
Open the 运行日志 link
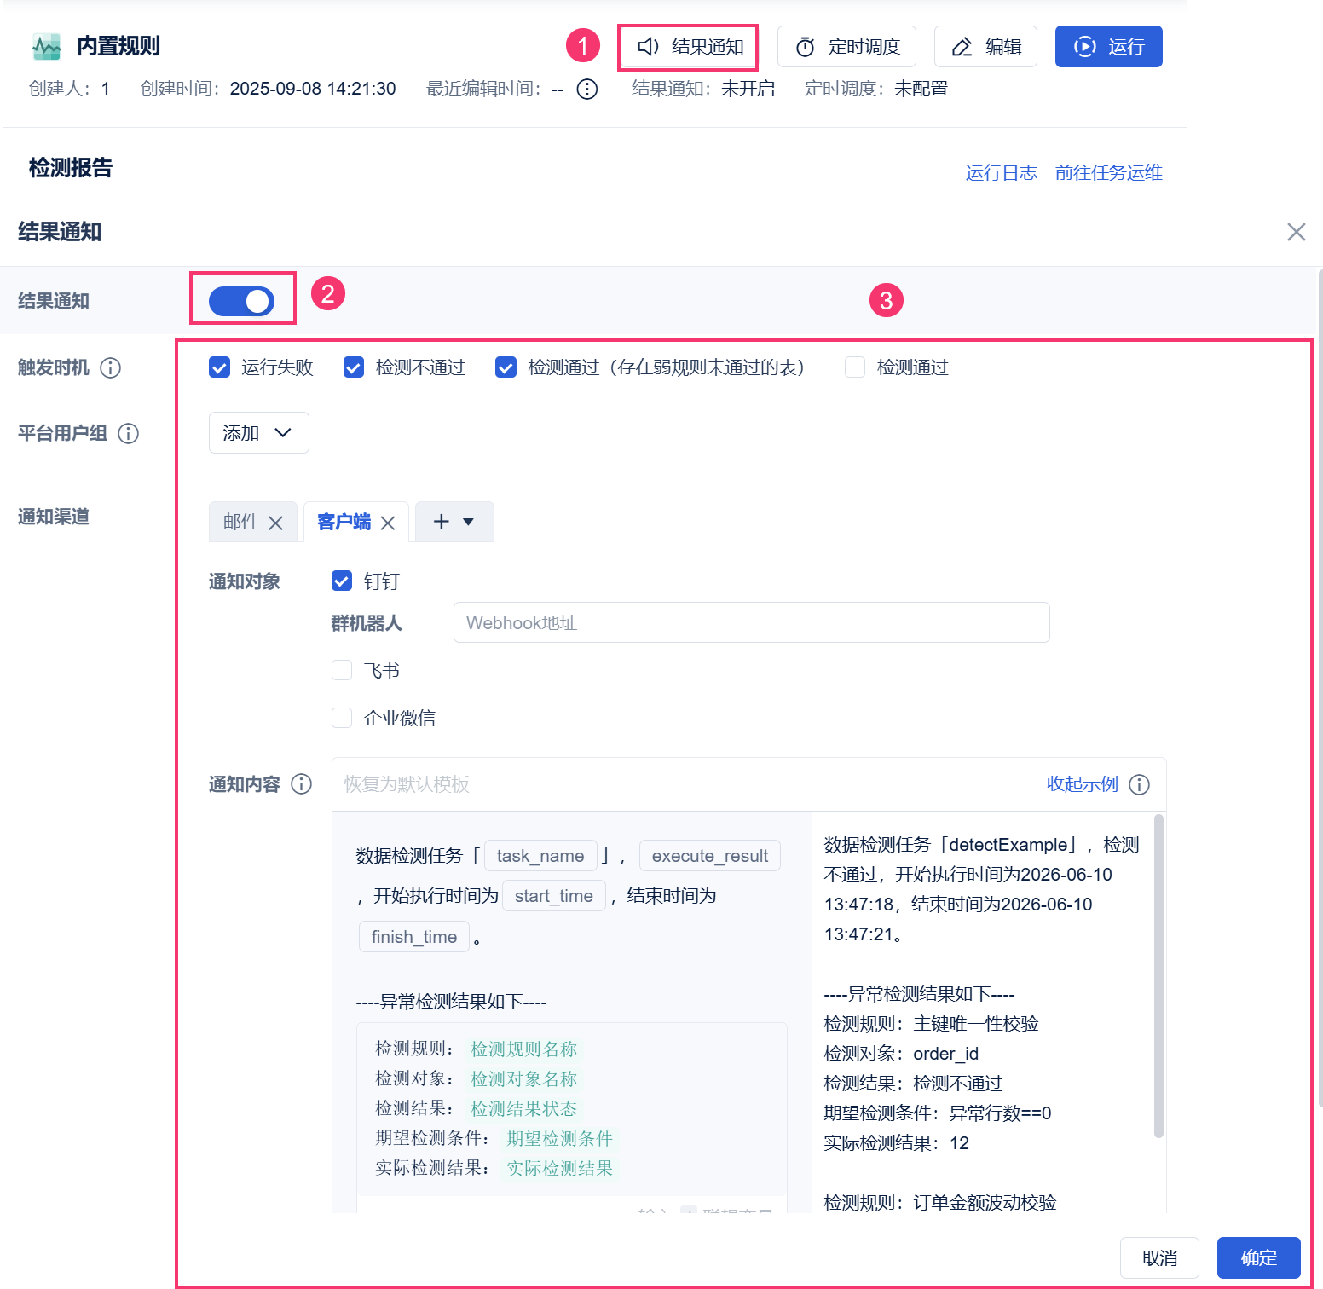pos(1001,172)
